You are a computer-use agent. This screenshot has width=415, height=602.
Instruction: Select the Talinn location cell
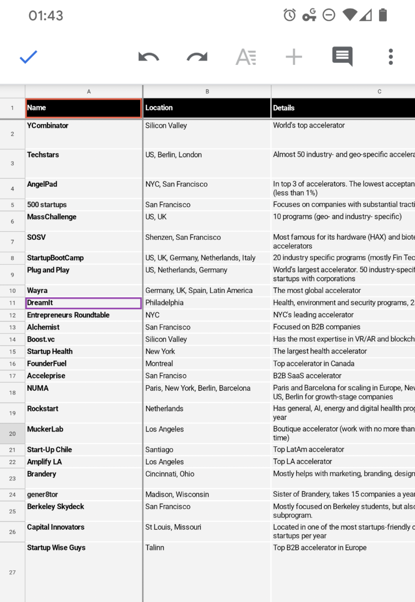207,572
